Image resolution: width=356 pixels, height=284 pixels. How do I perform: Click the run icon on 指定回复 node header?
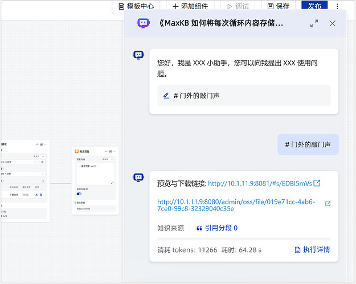coord(110,151)
